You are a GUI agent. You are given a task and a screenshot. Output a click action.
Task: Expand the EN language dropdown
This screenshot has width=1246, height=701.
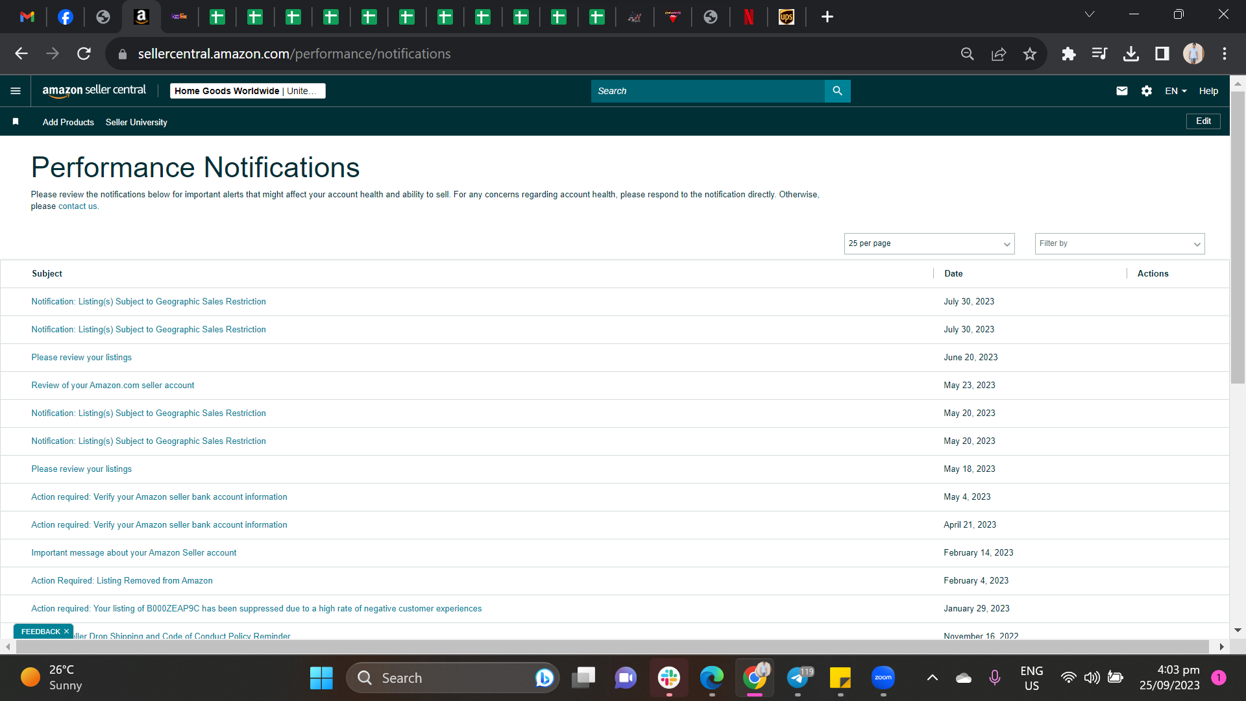[1175, 91]
